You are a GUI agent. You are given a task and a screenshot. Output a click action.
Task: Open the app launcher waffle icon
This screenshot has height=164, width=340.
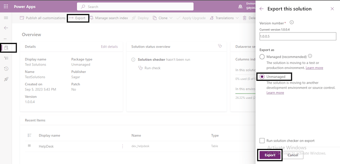click(6, 6)
